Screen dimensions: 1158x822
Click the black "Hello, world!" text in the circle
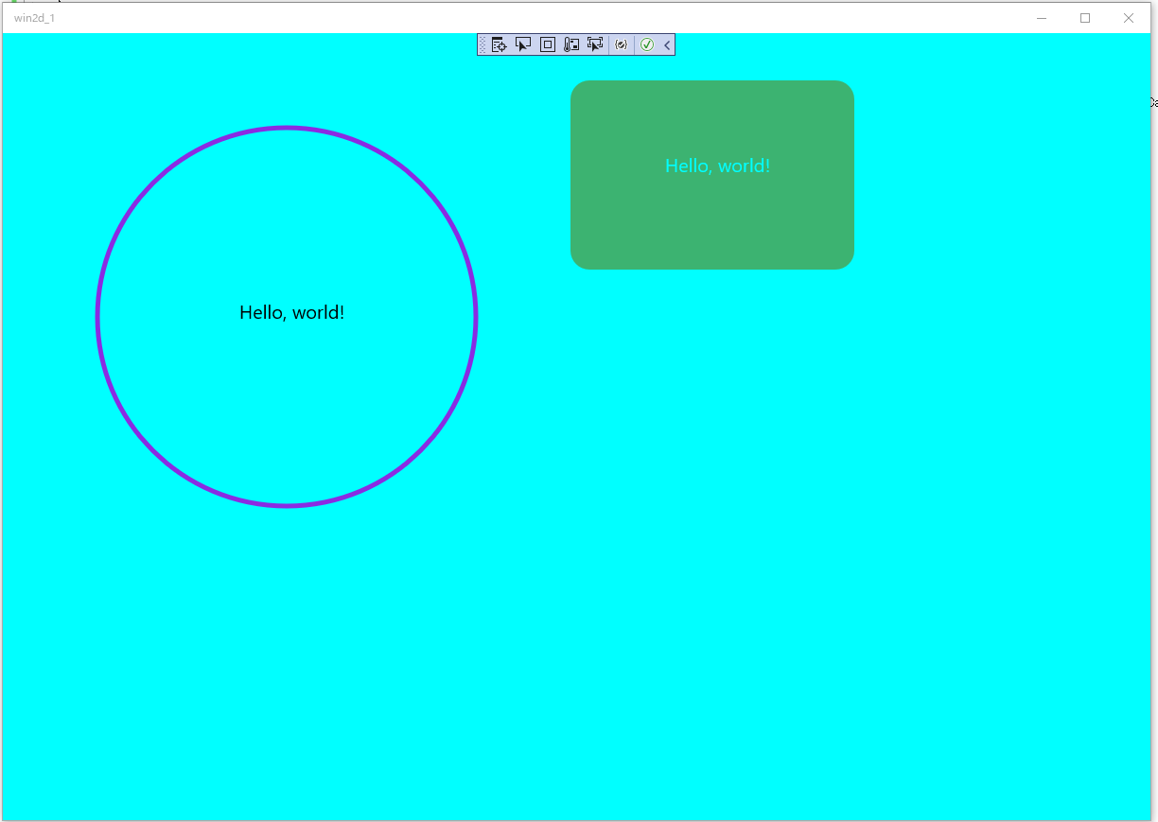[291, 312]
